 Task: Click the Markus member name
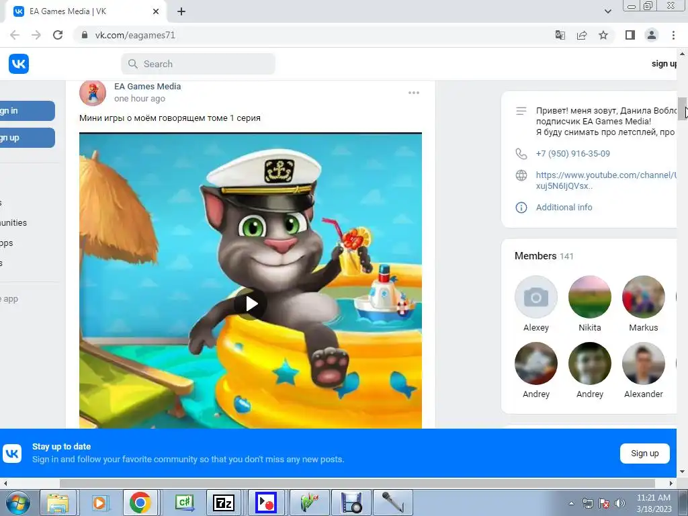click(643, 328)
